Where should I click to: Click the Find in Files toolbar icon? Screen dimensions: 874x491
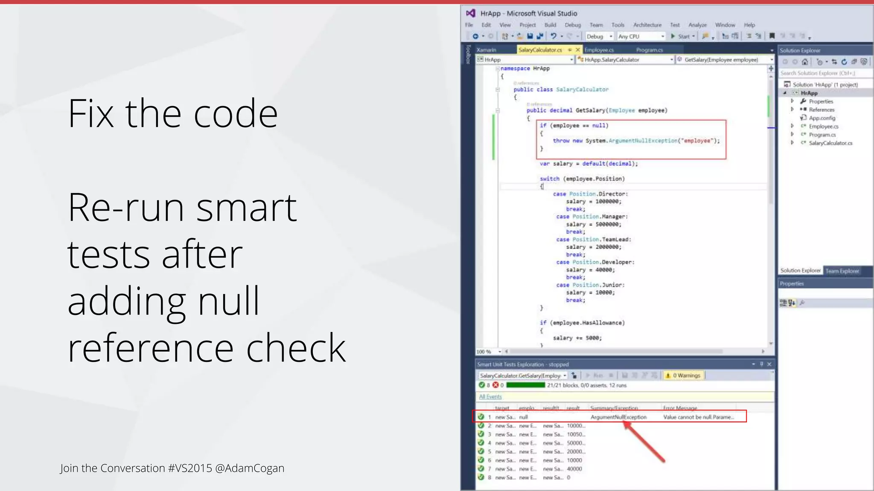click(705, 37)
